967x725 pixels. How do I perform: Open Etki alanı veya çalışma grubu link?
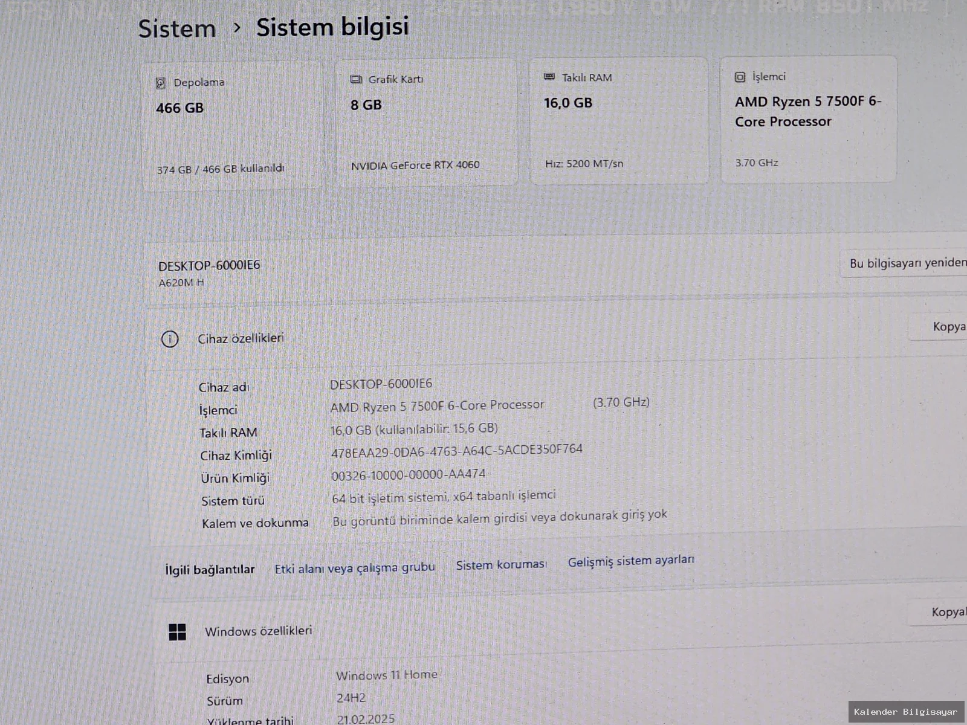click(355, 568)
